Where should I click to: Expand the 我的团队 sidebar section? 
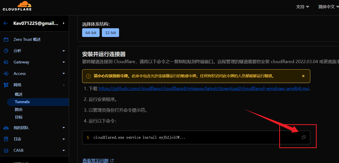tap(64, 128)
